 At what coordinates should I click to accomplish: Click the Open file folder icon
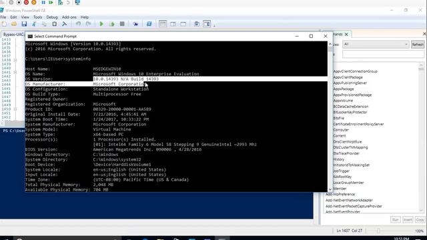(14, 24)
